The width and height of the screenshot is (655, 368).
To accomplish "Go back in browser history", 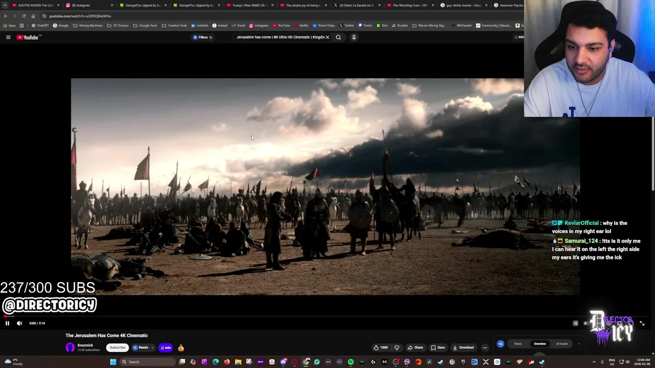I will coord(5,16).
